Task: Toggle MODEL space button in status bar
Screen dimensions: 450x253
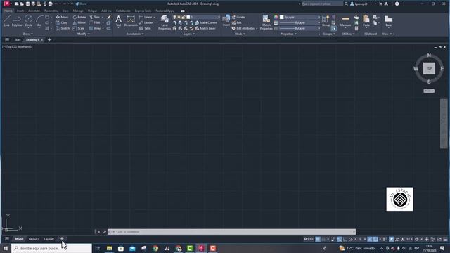Action: coord(309,239)
